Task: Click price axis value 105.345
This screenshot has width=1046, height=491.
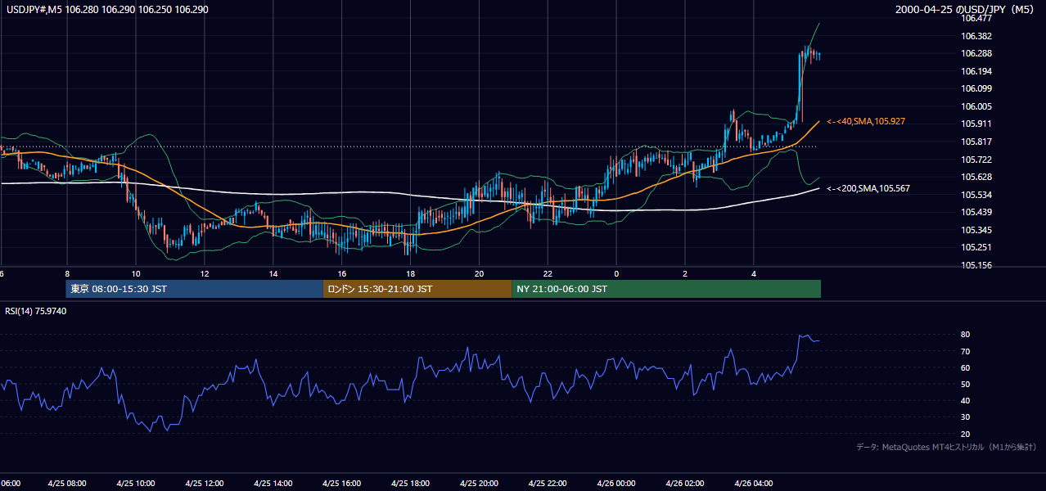Action: pos(976,230)
